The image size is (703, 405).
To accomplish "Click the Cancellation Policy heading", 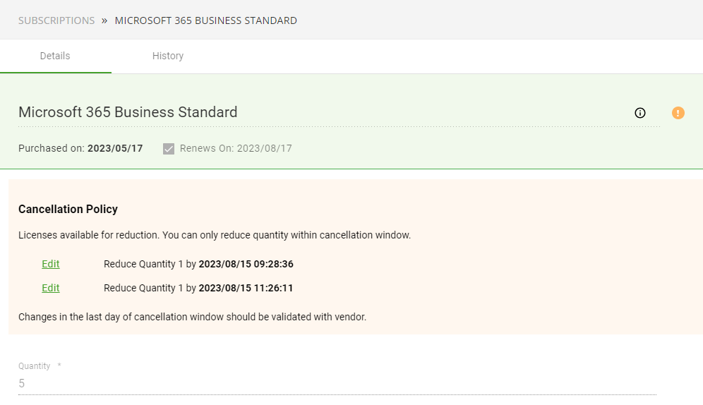I will click(68, 210).
